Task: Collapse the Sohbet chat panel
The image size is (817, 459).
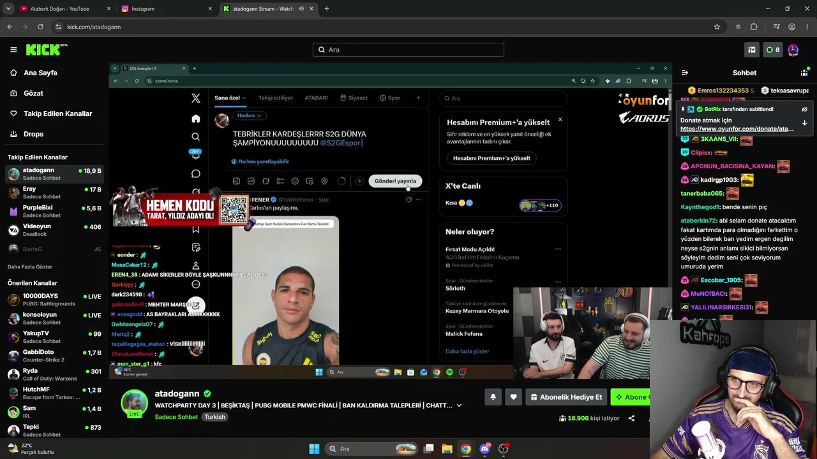Action: pos(684,73)
